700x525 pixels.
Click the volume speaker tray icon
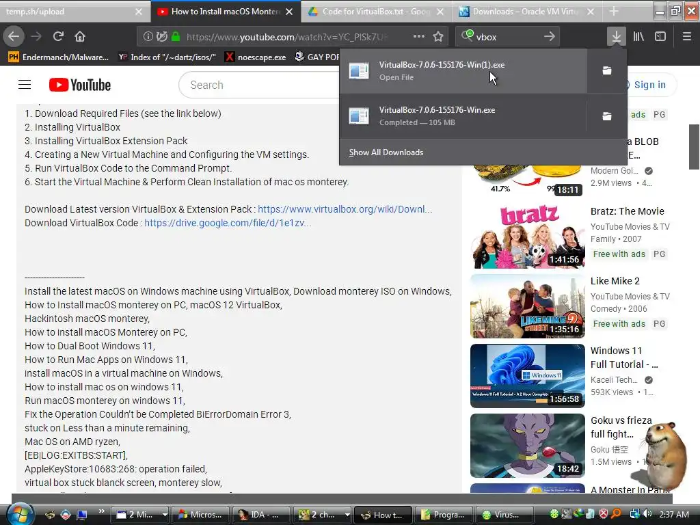tap(647, 514)
